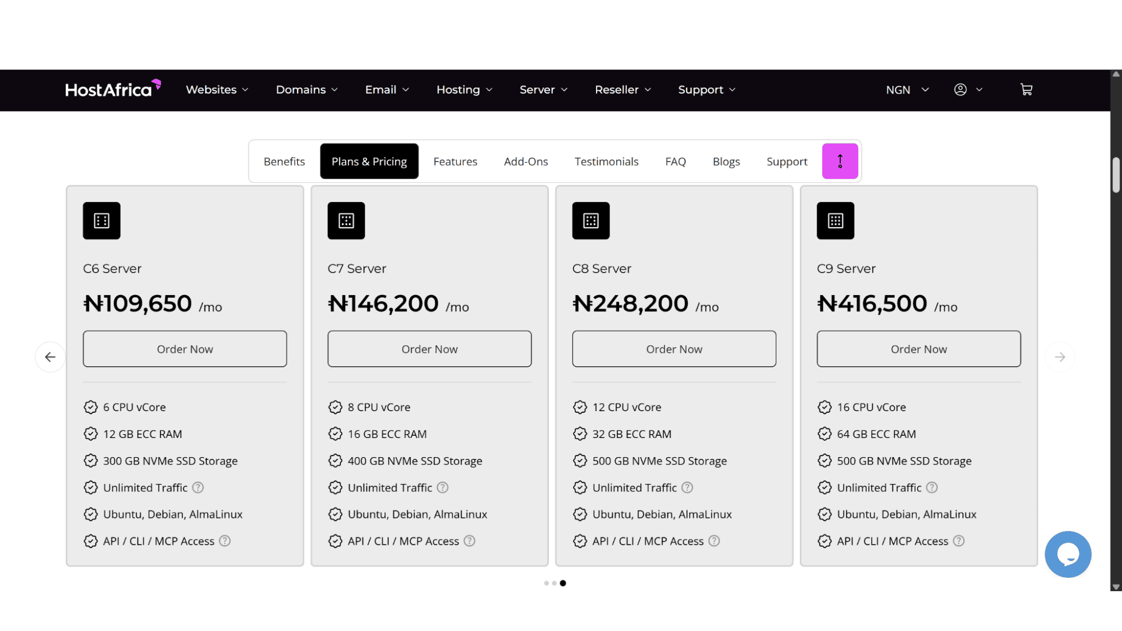The image size is (1122, 631).
Task: Click the C6 Server Unlimited Traffic help icon
Action: tap(198, 487)
